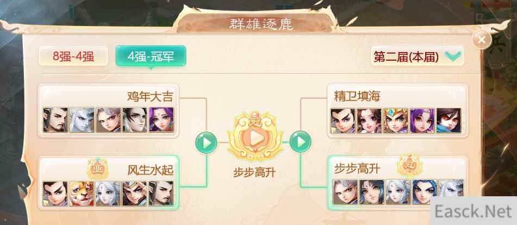The width and height of the screenshot is (517, 225).
Task: Select the purple-haired girl in 鸡年大吉 team
Action: point(161,120)
